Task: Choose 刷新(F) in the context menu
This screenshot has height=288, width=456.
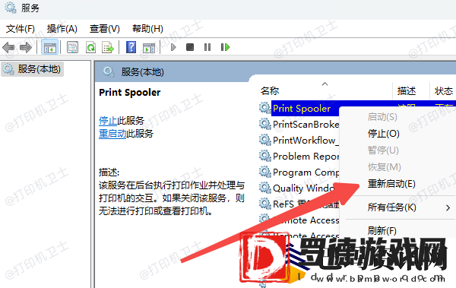Action: click(x=382, y=231)
